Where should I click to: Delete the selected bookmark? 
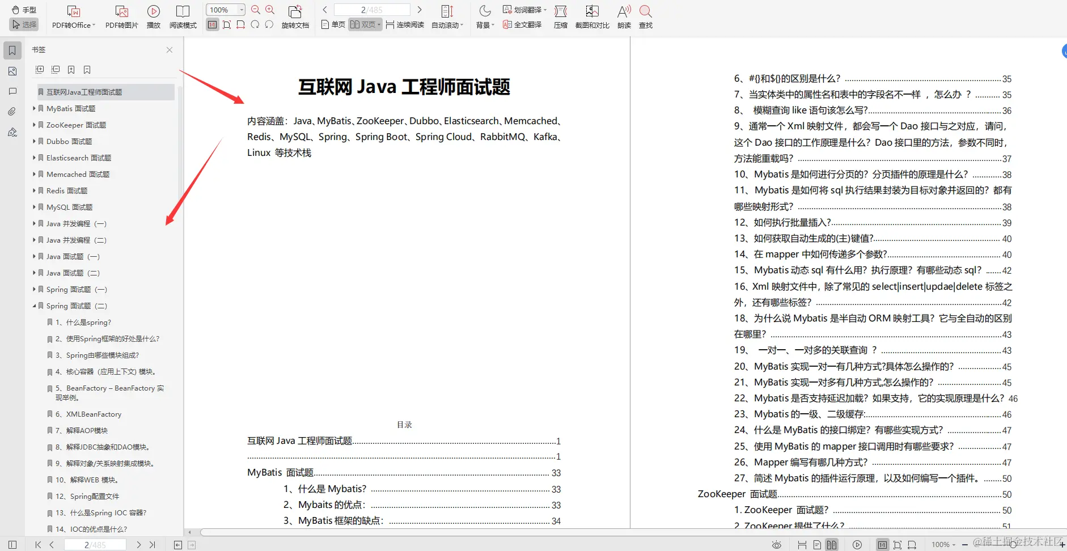pos(87,70)
